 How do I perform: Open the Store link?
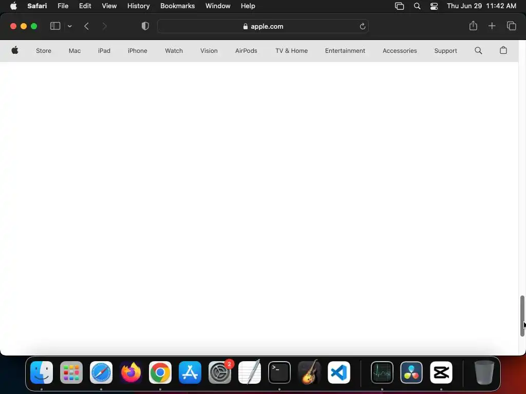tap(44, 51)
